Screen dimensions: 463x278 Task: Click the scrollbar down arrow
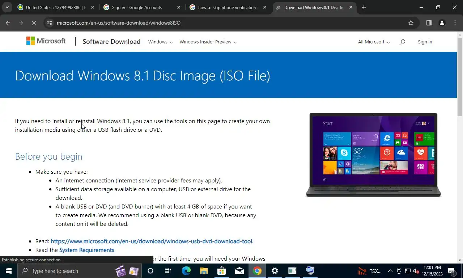click(460, 260)
